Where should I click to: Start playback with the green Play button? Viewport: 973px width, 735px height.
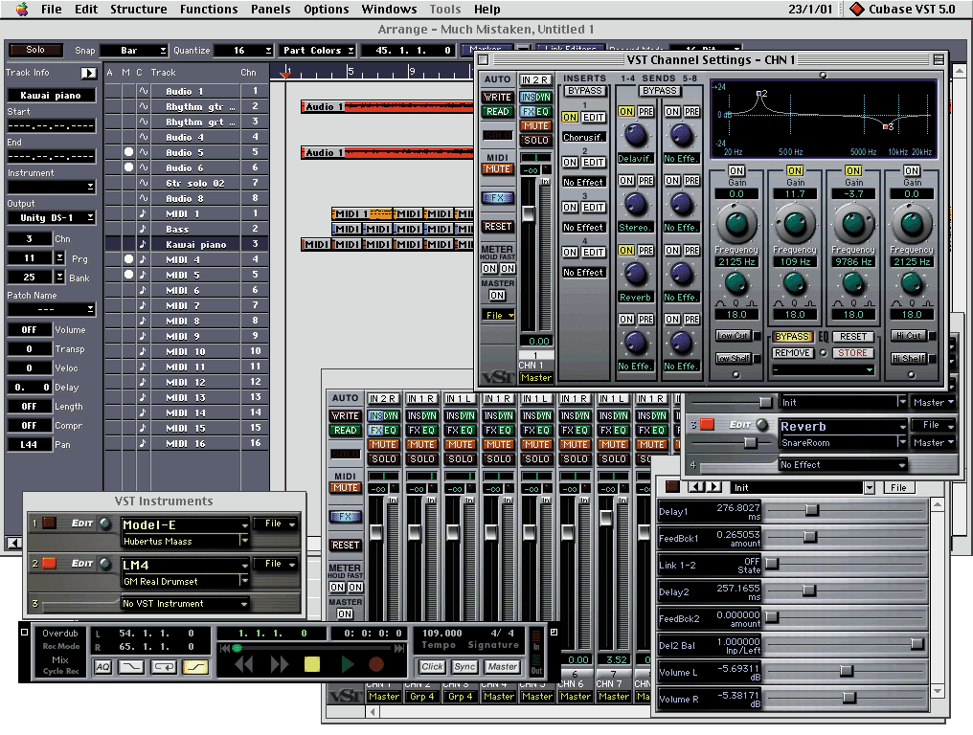(347, 663)
